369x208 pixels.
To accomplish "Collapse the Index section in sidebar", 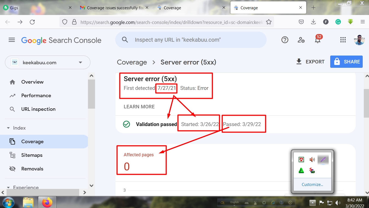I will [x=8, y=128].
